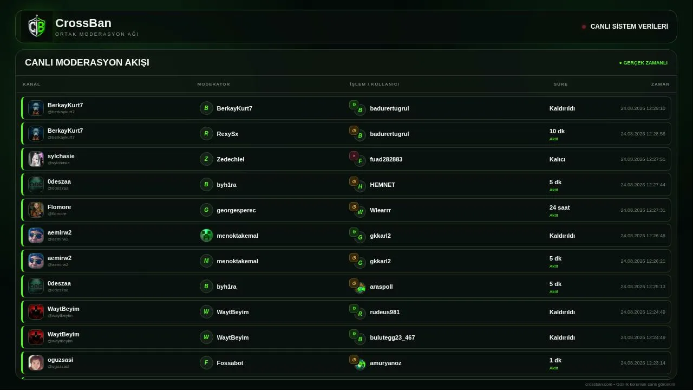Click the moderator name georgesperec

(x=236, y=210)
